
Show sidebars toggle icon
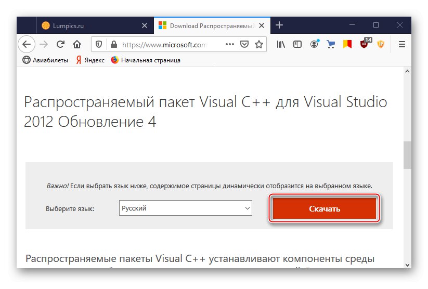297,44
